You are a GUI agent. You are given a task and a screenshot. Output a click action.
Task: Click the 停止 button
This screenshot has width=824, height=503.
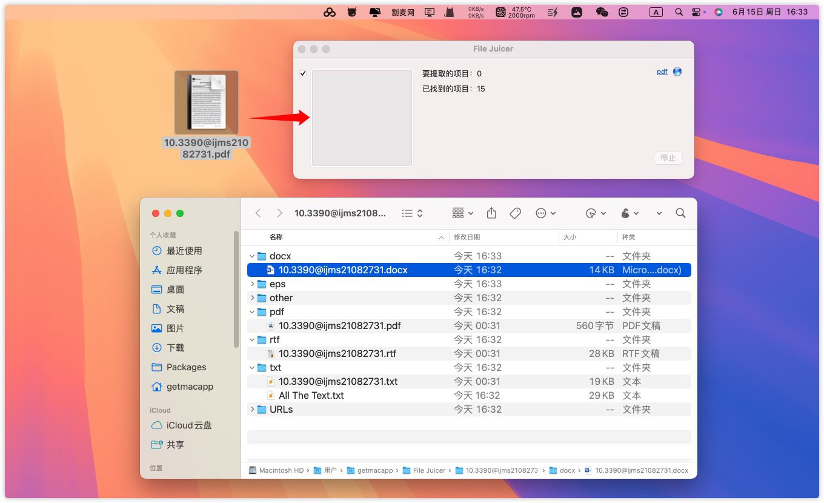(x=668, y=158)
